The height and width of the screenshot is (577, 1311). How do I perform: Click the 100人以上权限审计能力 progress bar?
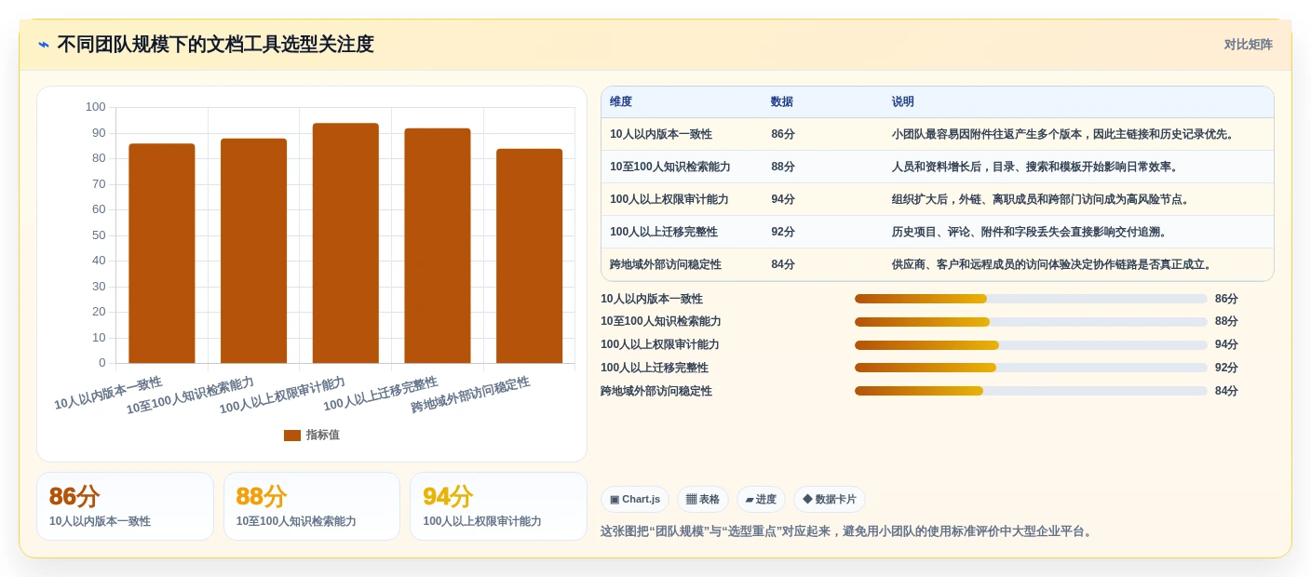point(1031,345)
